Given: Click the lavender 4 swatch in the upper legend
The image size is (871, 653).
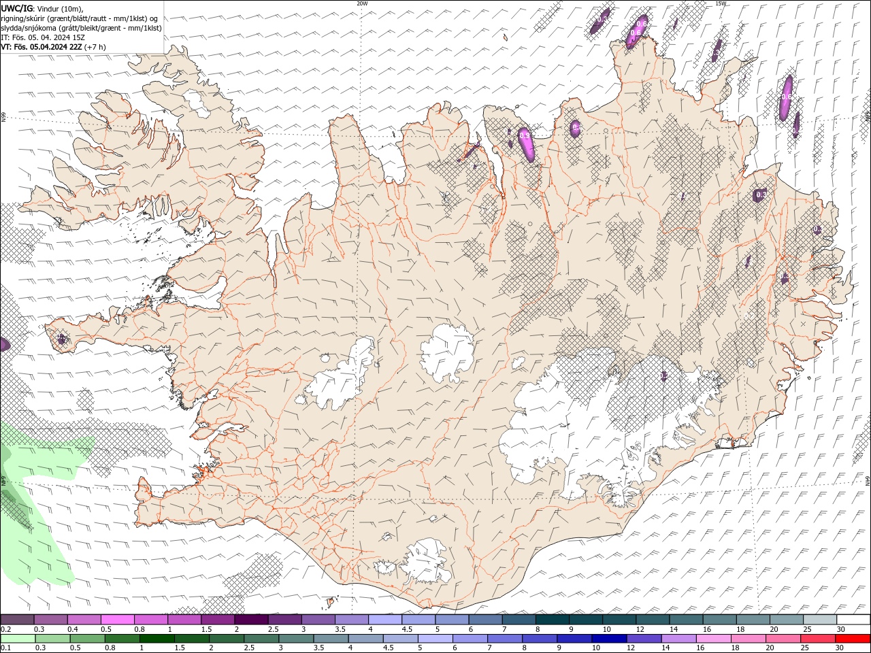Looking at the screenshot, I should [384, 620].
